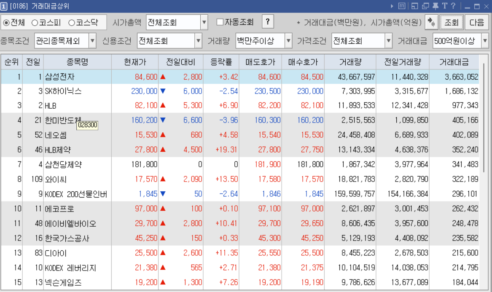Viewport: 492px width, 292px height.
Task: Click the 028300 stock code tooltip
Action: pyautogui.click(x=87, y=125)
